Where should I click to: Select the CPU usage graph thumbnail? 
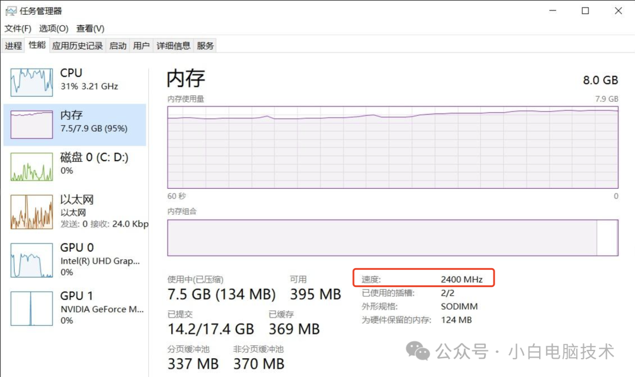click(x=31, y=82)
